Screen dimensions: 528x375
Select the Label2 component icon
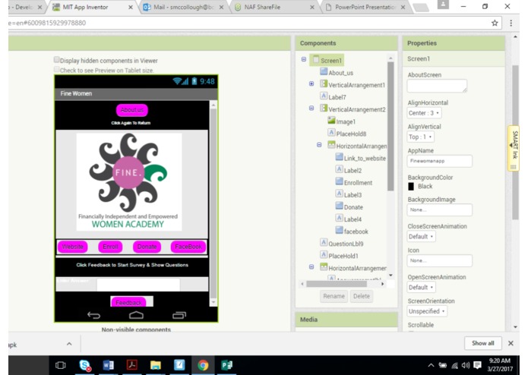(x=339, y=169)
